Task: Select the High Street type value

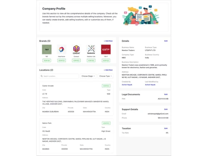Action: 106,131
